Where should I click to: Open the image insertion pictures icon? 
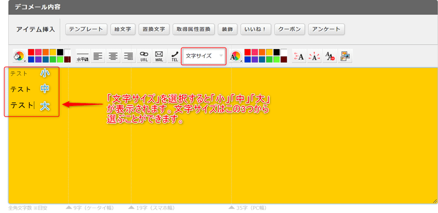pos(345,56)
